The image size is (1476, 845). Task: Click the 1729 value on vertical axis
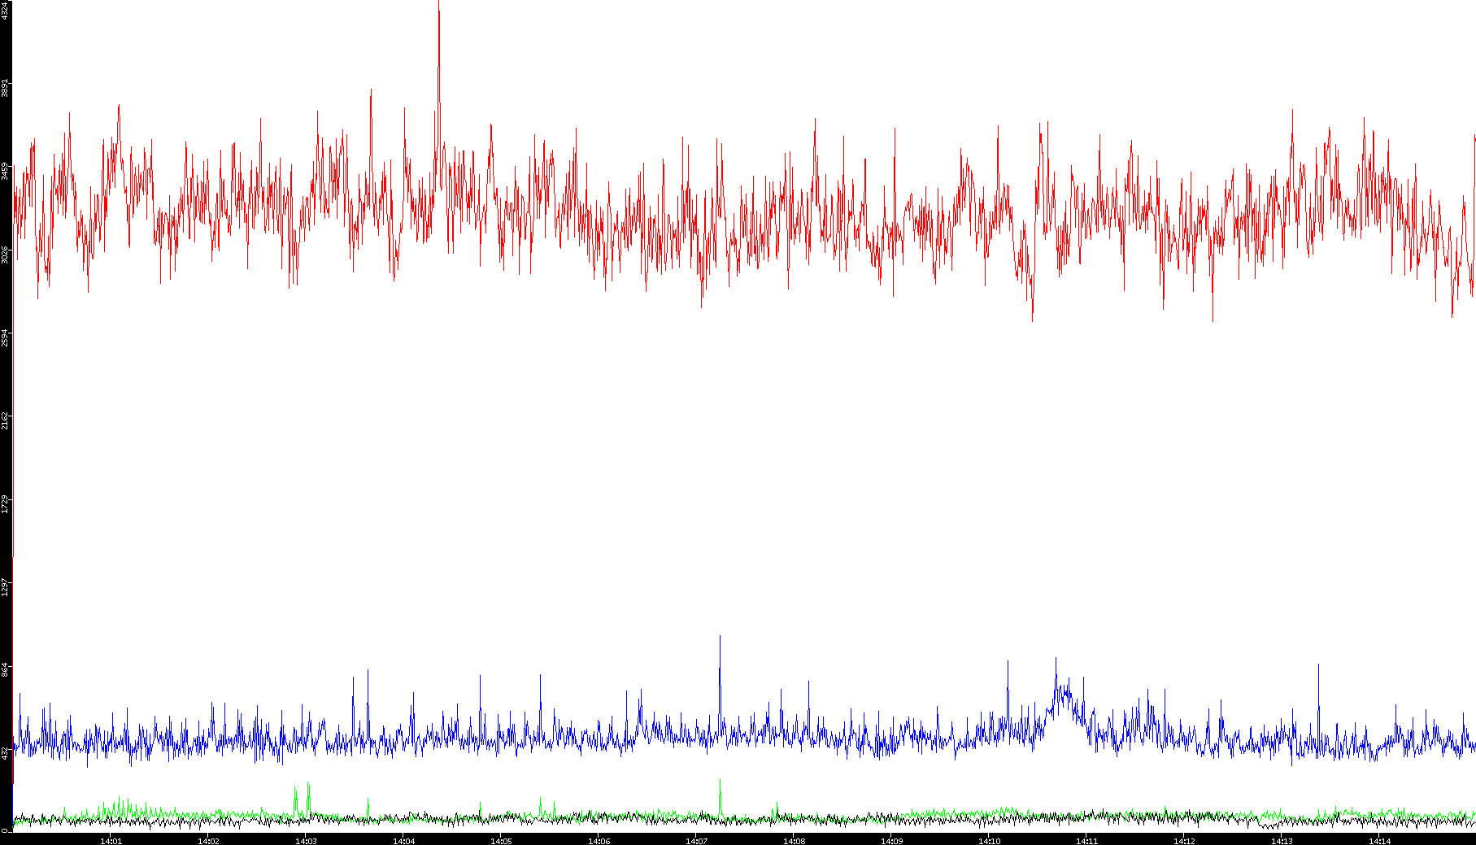(x=6, y=503)
